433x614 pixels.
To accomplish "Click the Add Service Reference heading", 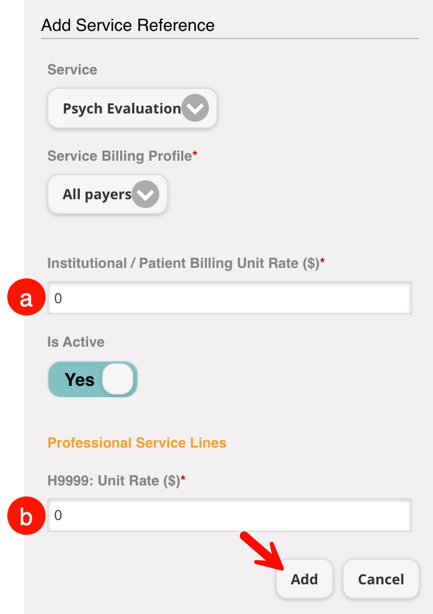I will tap(128, 25).
